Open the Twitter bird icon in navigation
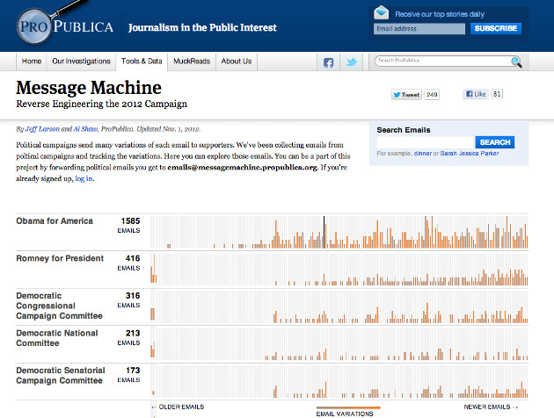The width and height of the screenshot is (554, 418). click(x=352, y=62)
